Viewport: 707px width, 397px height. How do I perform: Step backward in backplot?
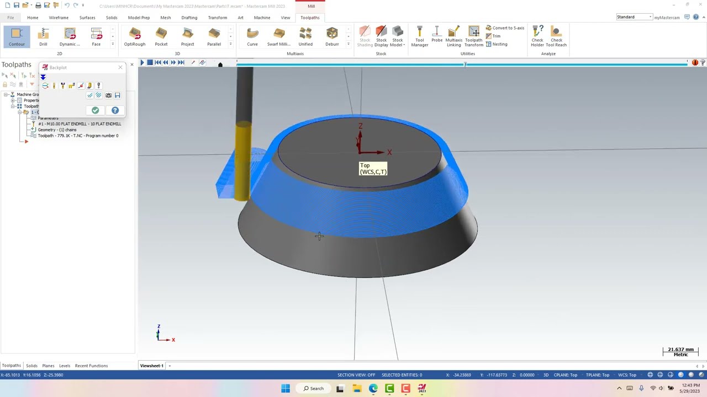[x=165, y=62]
